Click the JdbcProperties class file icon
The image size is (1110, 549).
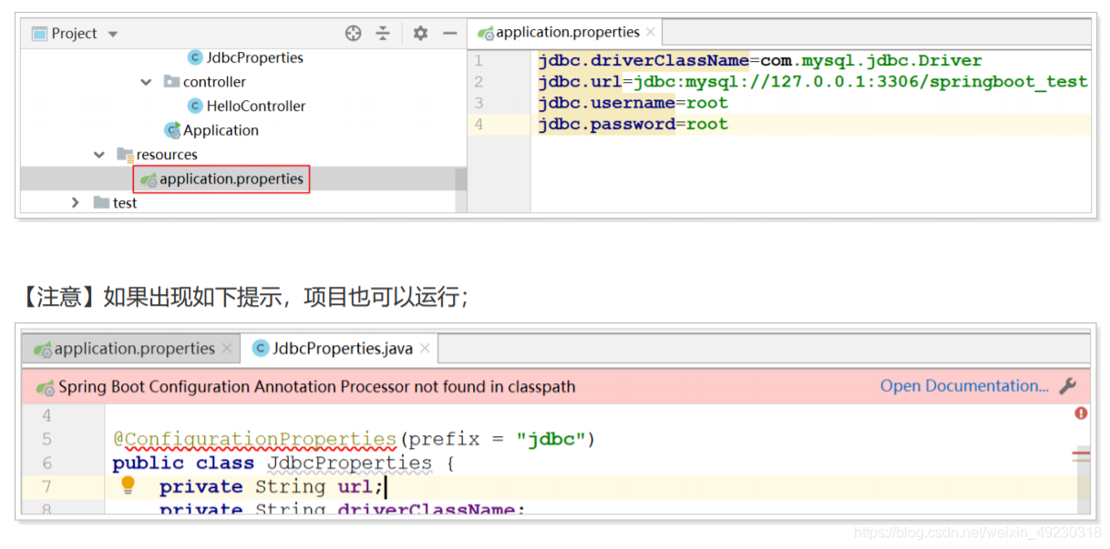pyautogui.click(x=195, y=57)
